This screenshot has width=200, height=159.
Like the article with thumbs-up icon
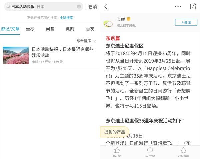(x=117, y=150)
